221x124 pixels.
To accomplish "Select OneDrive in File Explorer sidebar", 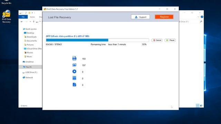I will click(x=28, y=62).
